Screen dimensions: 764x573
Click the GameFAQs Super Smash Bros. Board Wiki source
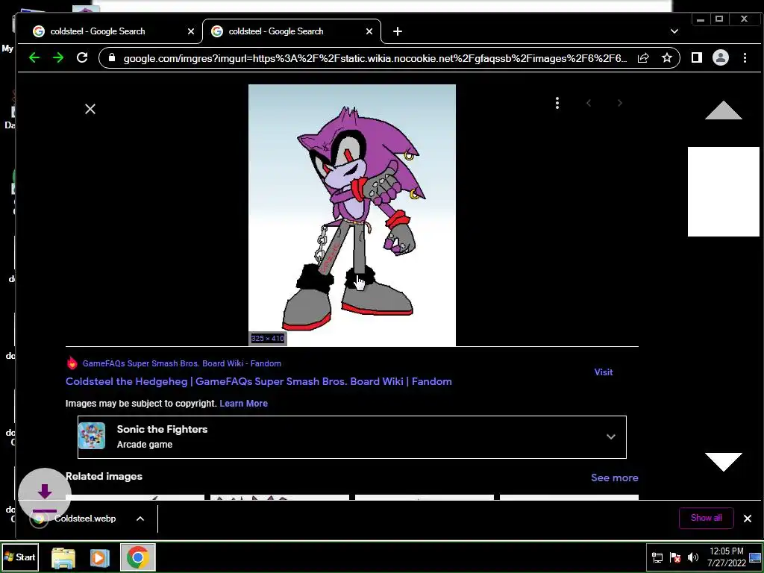(x=182, y=363)
